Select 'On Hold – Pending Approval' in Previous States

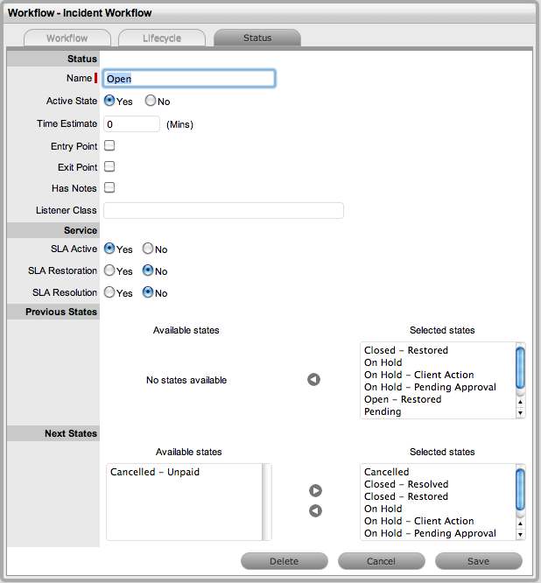(x=430, y=387)
